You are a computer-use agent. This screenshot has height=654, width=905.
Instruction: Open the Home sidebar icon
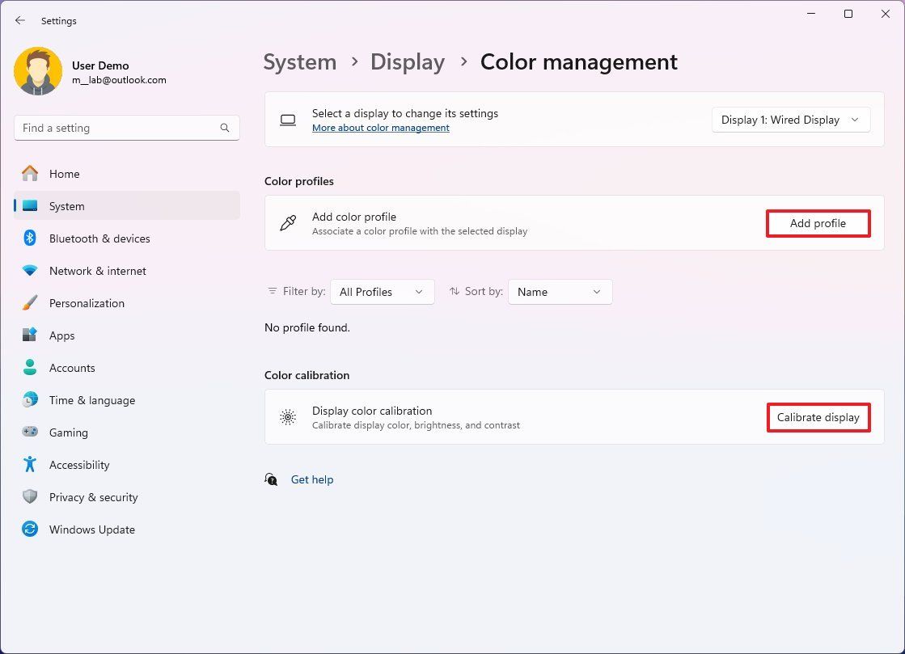[32, 173]
